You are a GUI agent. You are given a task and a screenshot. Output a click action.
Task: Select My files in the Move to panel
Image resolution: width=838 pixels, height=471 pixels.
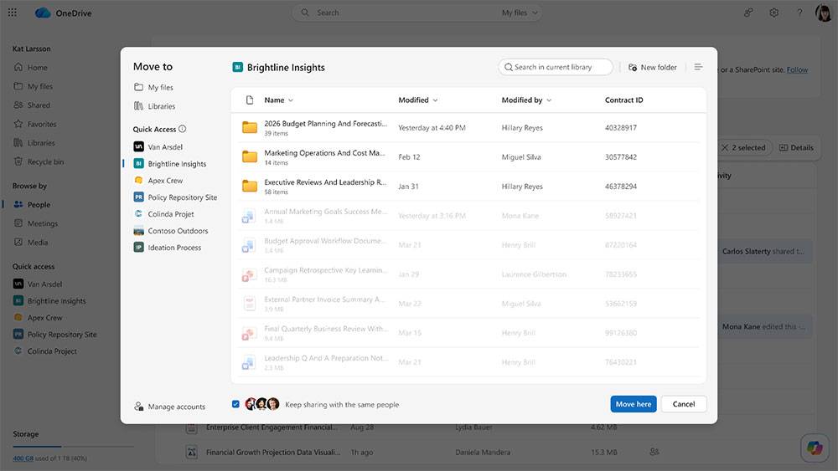(x=154, y=88)
